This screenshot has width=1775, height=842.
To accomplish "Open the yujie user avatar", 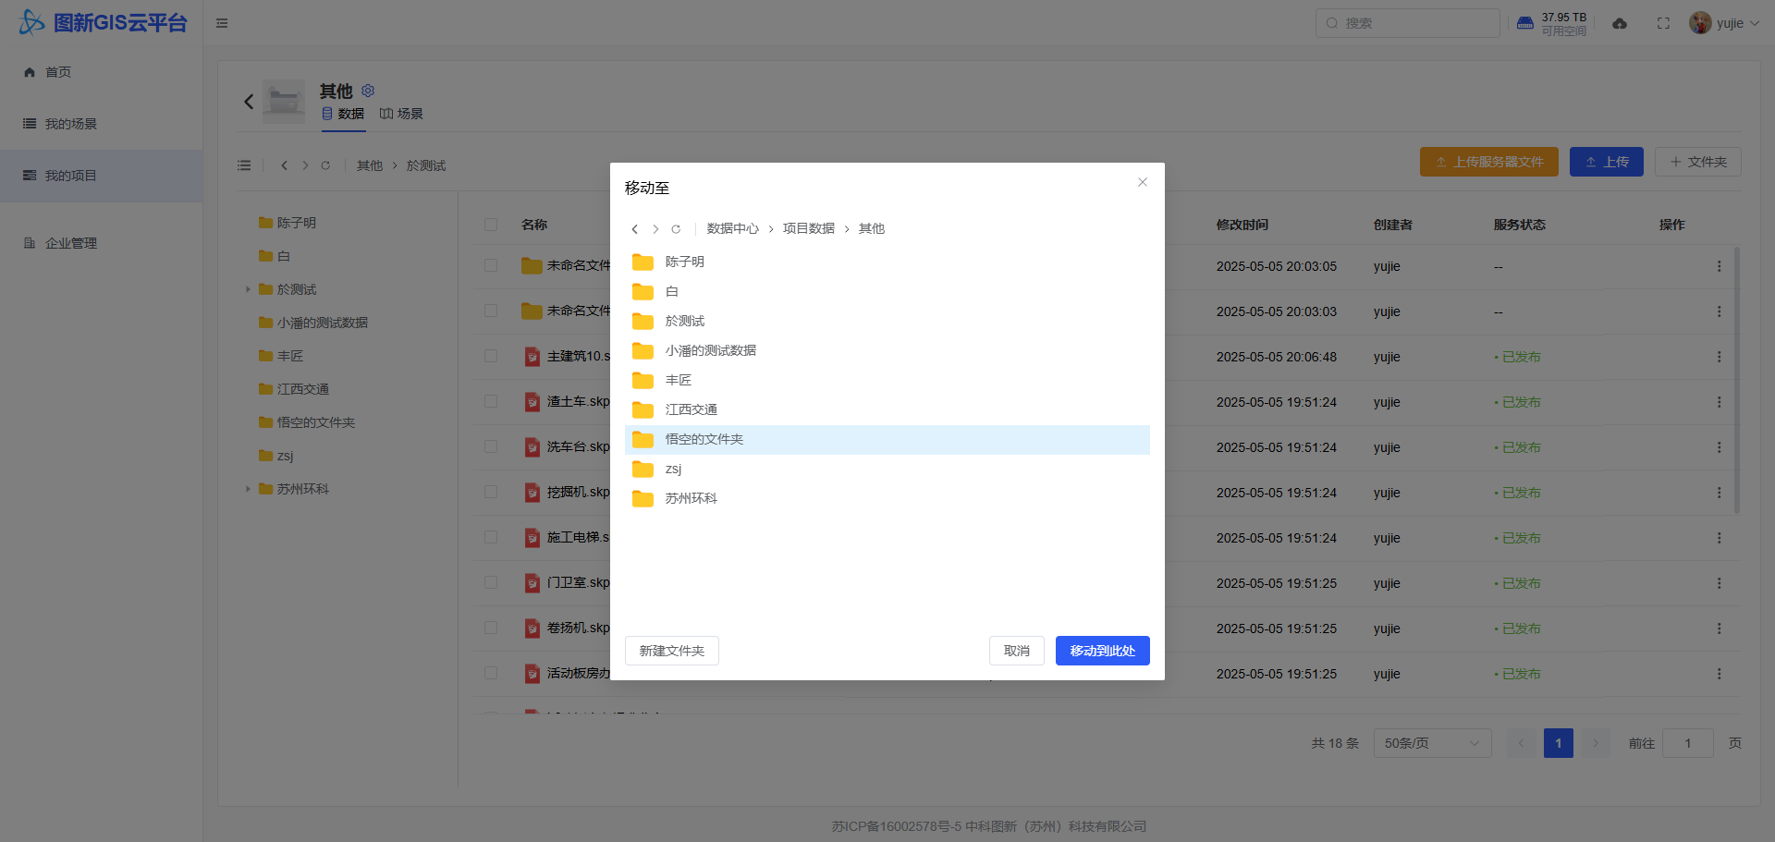I will click(x=1700, y=23).
